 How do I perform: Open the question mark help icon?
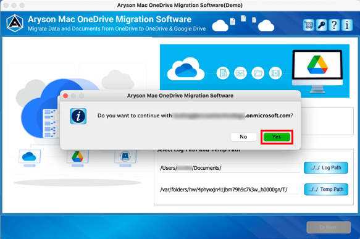pyautogui.click(x=334, y=25)
